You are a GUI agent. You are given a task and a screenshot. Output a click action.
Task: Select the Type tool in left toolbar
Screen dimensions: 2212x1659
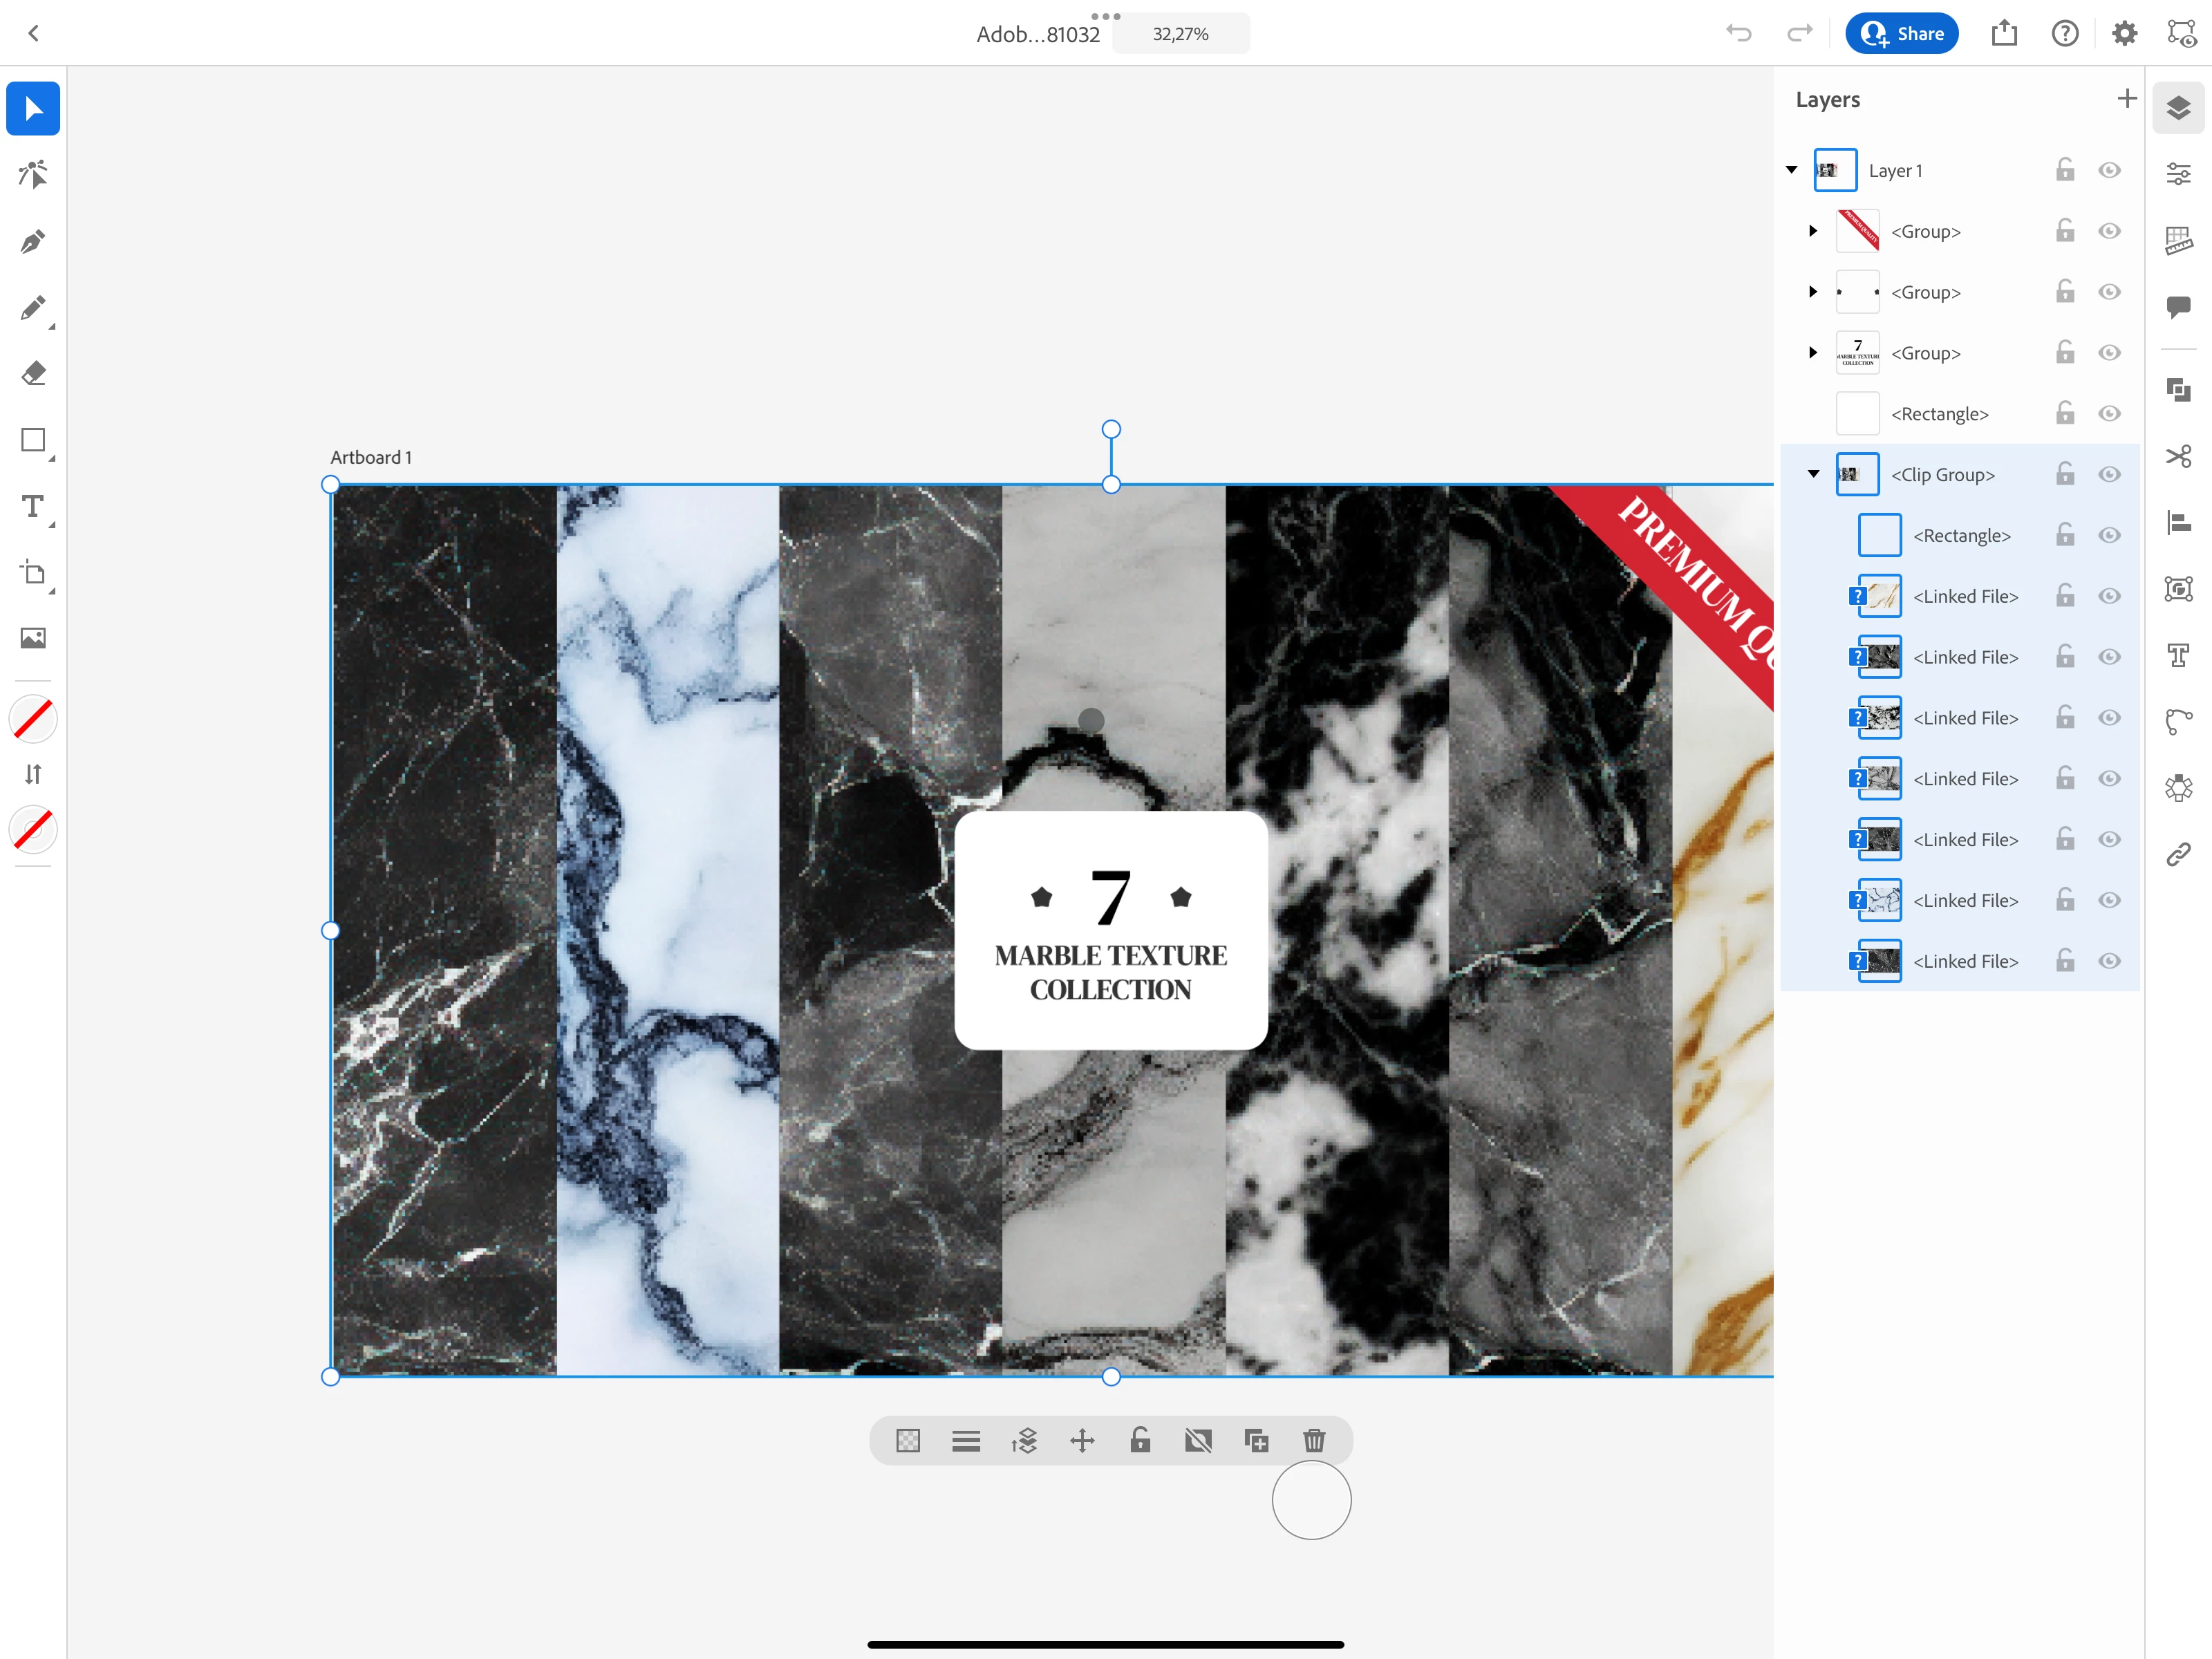(x=33, y=506)
